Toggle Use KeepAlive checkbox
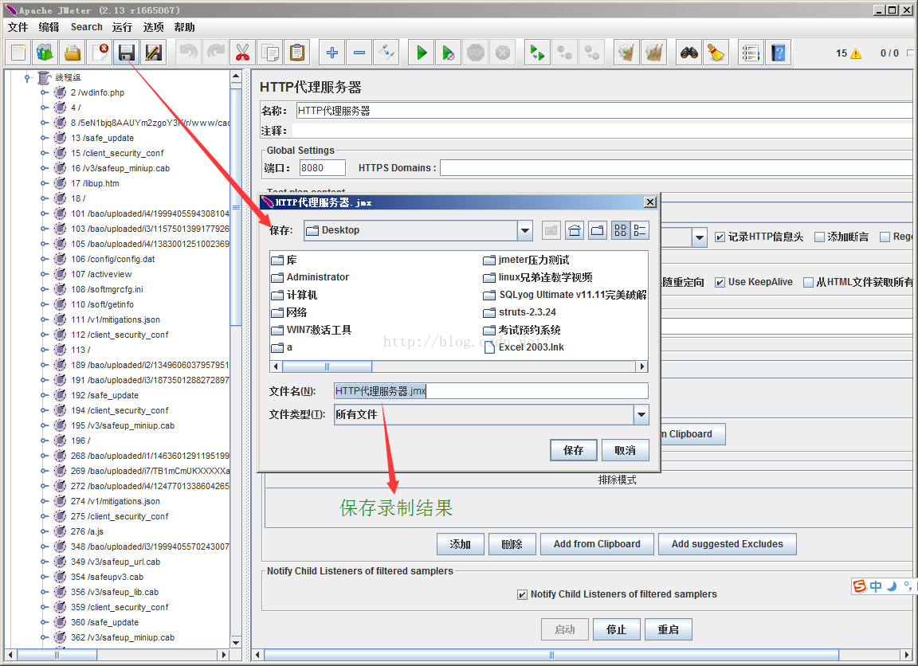The height and width of the screenshot is (666, 918). [x=720, y=282]
